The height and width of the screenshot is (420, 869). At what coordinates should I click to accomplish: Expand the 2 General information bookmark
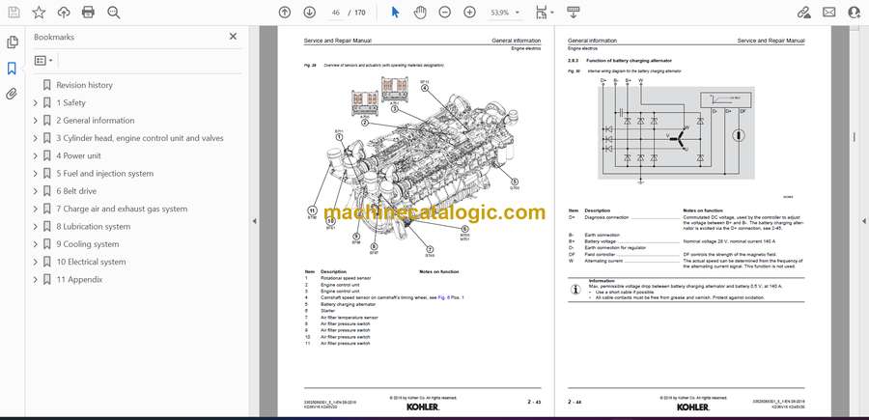point(36,121)
